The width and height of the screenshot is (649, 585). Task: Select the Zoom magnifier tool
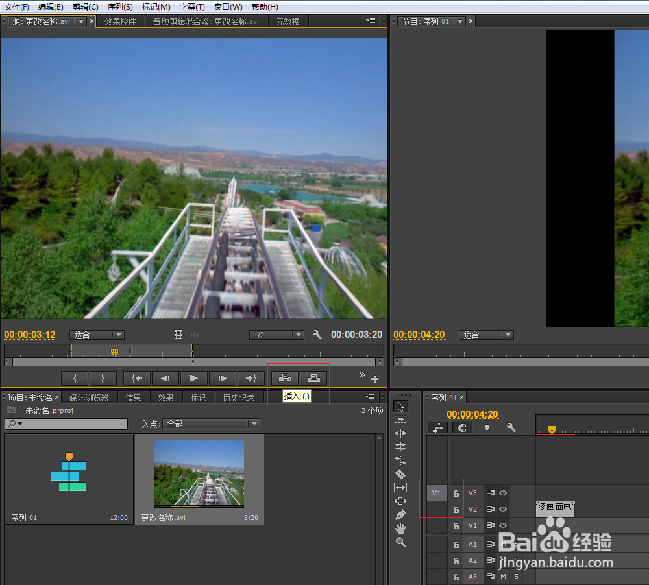(x=400, y=542)
